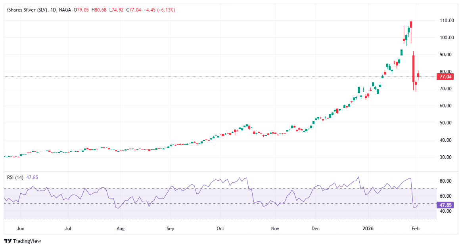462x248 pixels.
Task: Click the low price value L74.92
Action: coord(116,10)
